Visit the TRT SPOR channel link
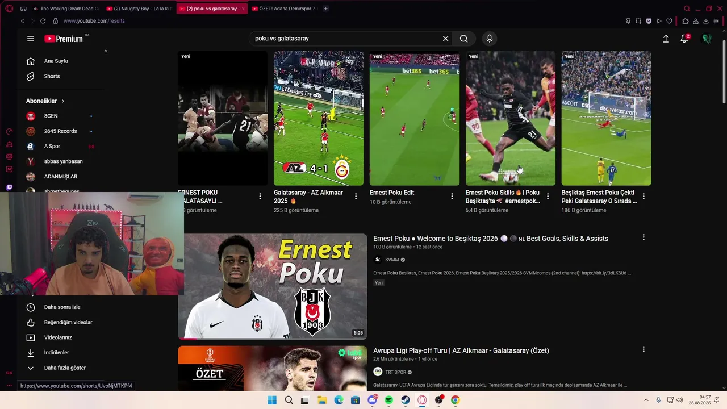727x409 pixels. [x=396, y=372]
